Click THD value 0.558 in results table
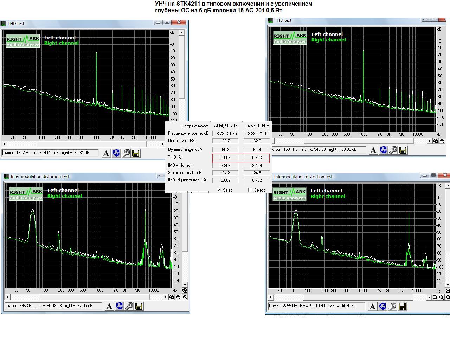This screenshot has height=360, width=450. (x=226, y=157)
